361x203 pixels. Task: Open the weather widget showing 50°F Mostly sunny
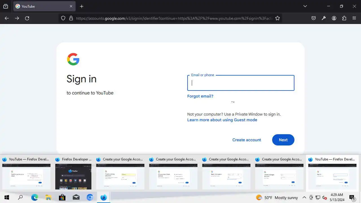coord(277,198)
